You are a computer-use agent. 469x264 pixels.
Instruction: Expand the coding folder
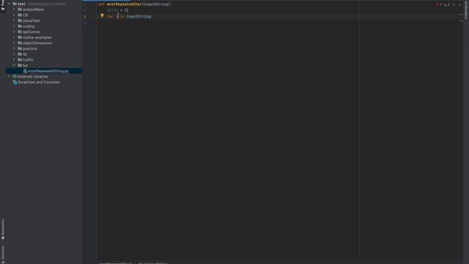(14, 26)
